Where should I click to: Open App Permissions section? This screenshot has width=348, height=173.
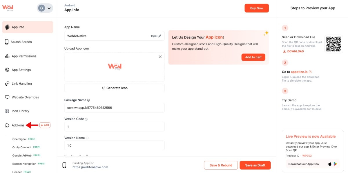pos(24,56)
